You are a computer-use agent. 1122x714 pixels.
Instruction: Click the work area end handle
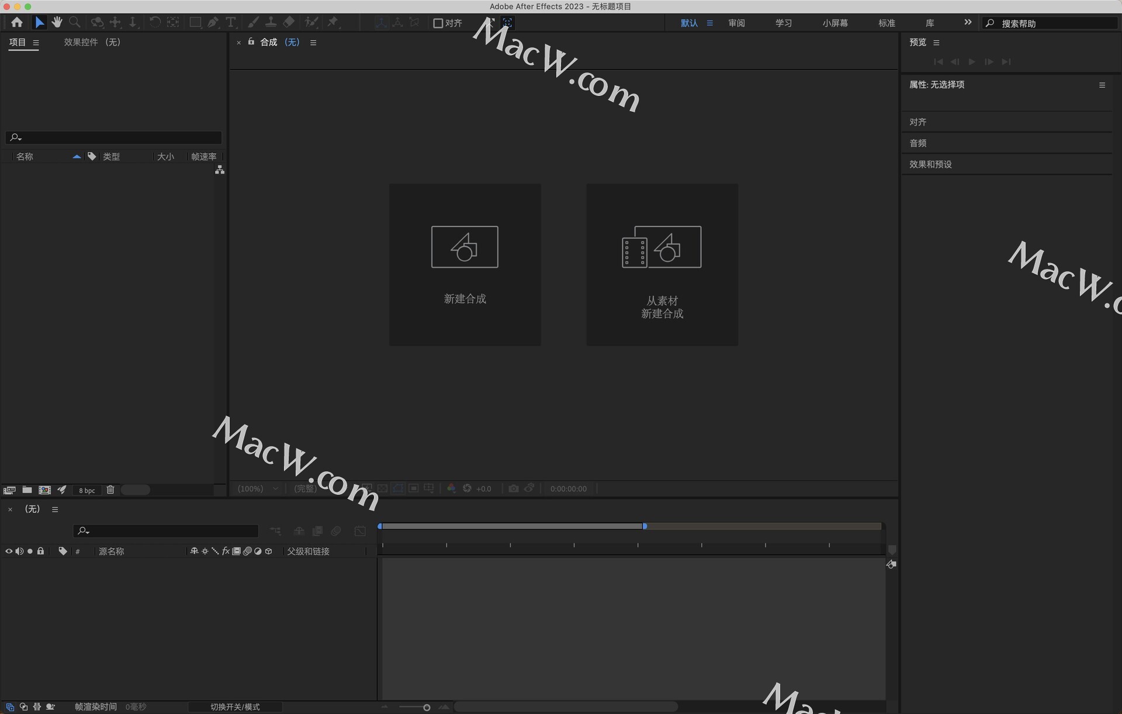645,526
